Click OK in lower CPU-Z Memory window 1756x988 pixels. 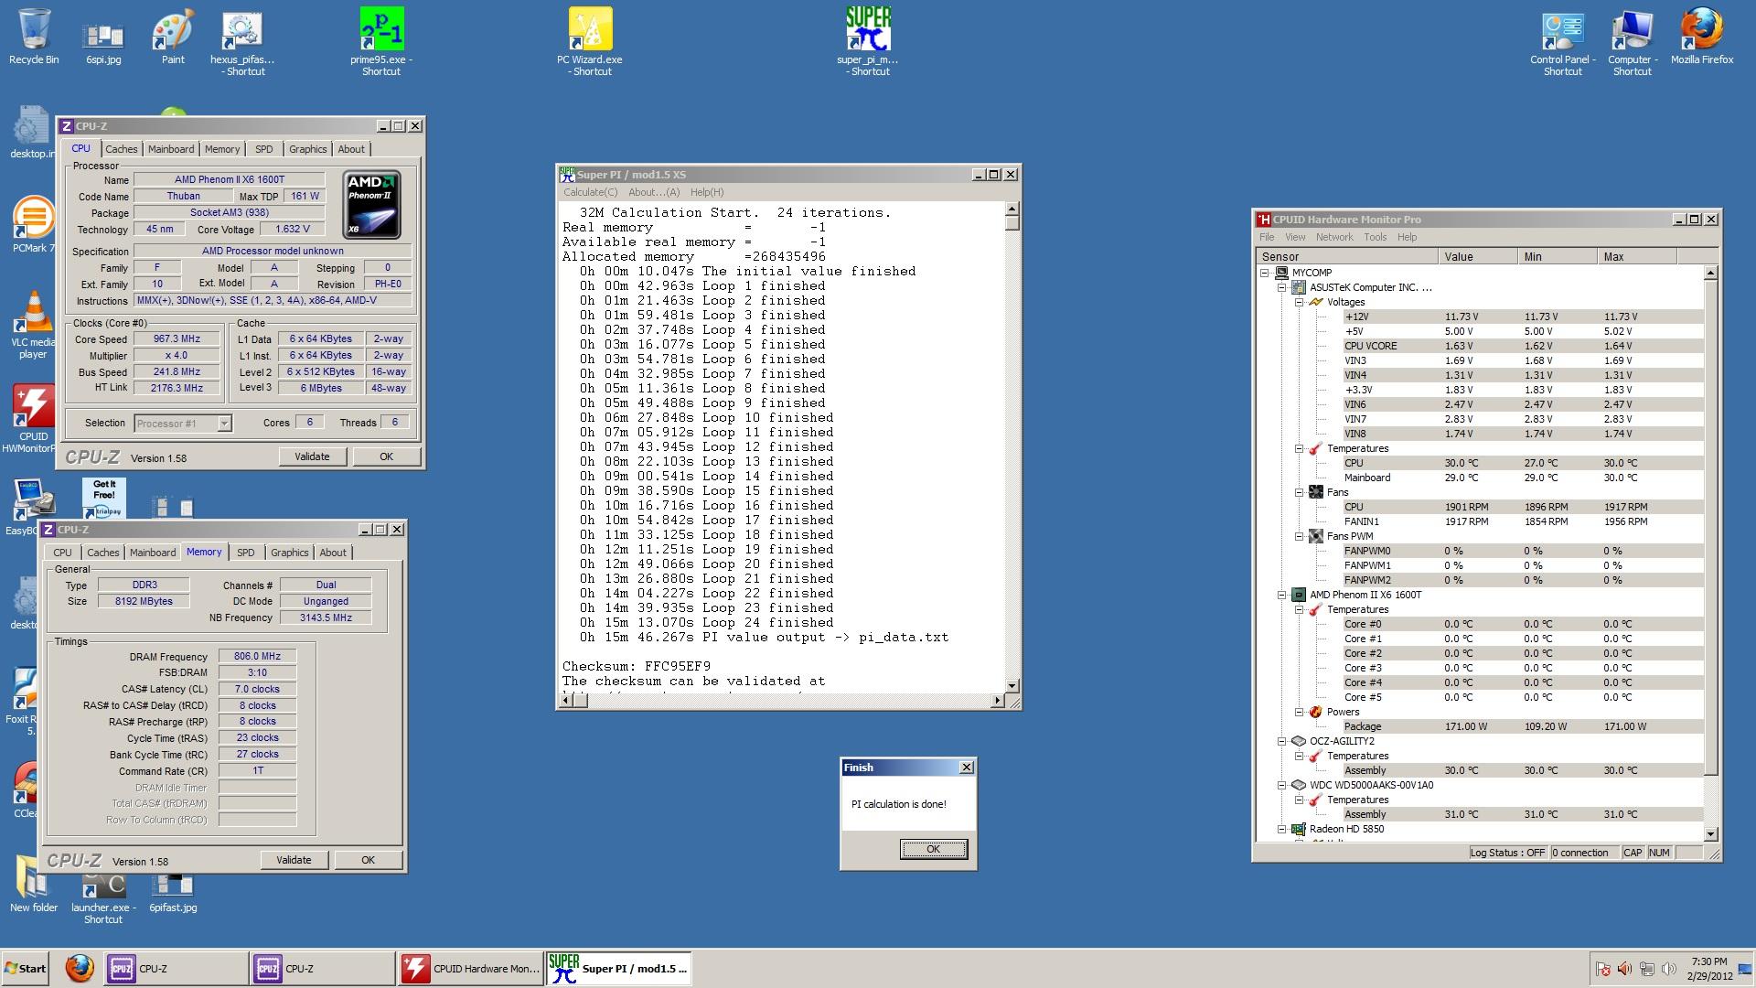[x=368, y=860]
